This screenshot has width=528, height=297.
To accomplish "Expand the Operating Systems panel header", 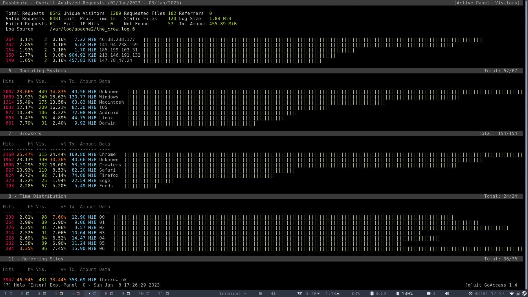I will (x=37, y=71).
